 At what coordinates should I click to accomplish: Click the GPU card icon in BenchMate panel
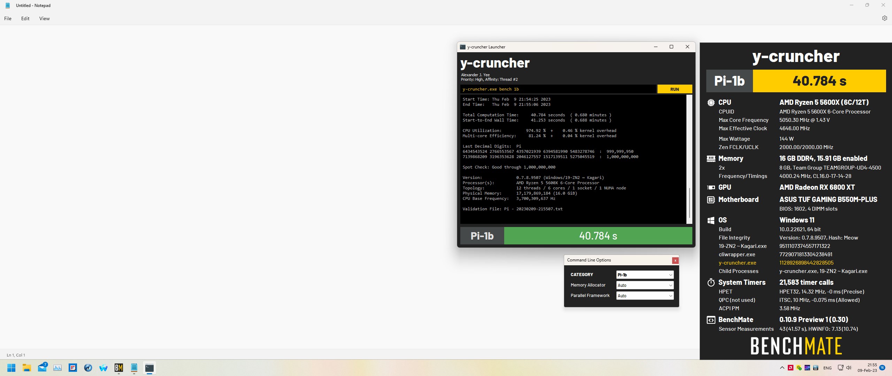point(711,187)
